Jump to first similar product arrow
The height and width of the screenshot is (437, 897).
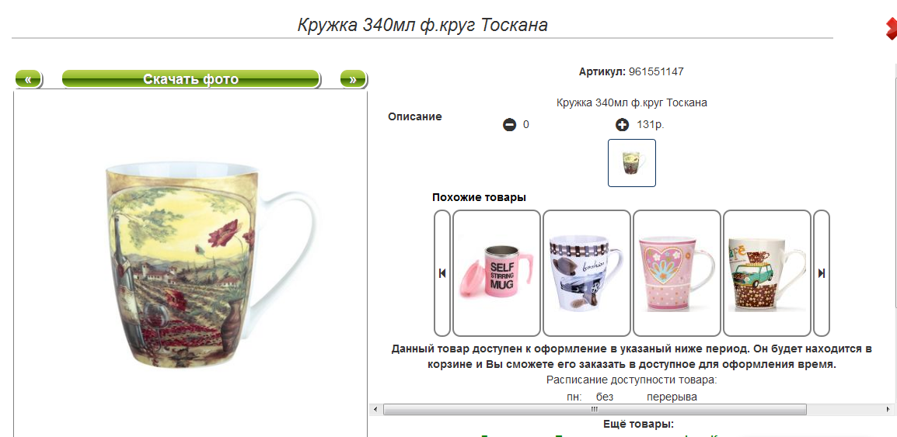(442, 273)
